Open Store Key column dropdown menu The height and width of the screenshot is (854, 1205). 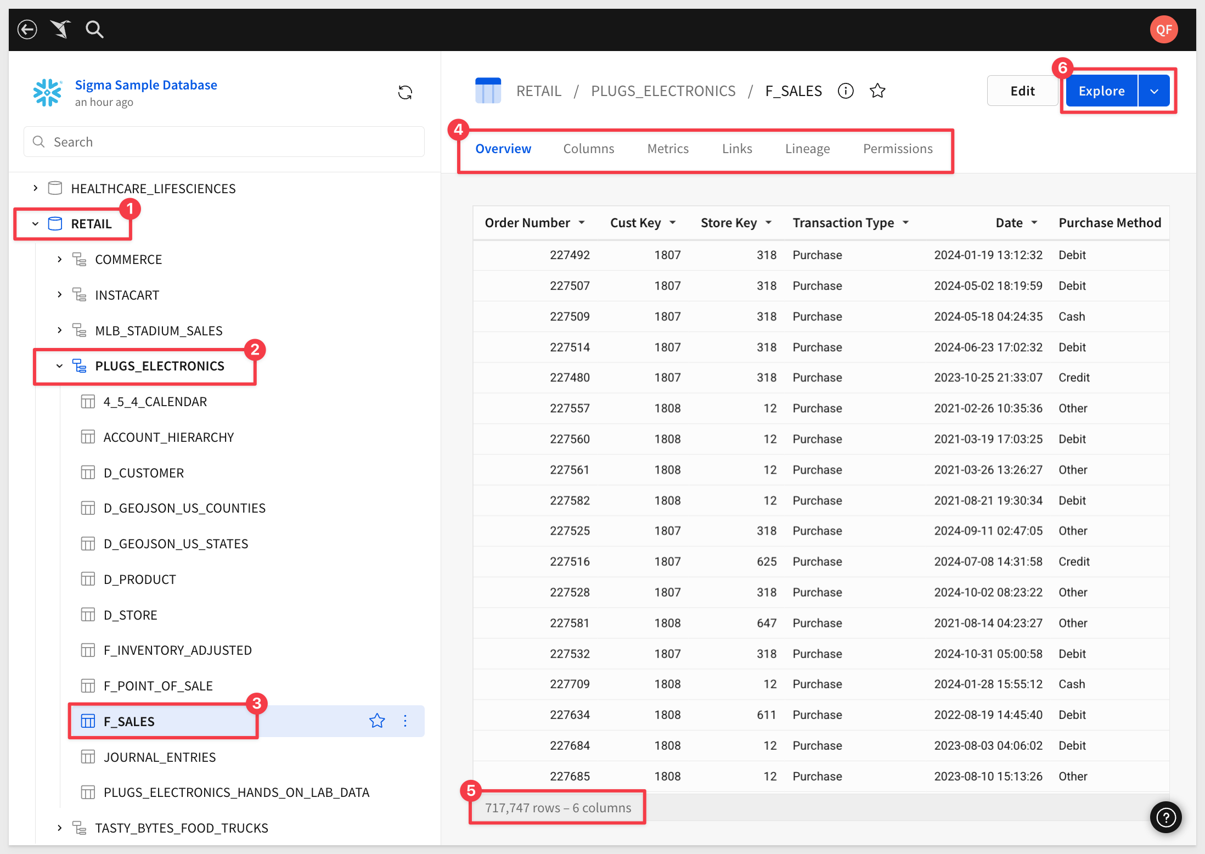click(x=769, y=223)
